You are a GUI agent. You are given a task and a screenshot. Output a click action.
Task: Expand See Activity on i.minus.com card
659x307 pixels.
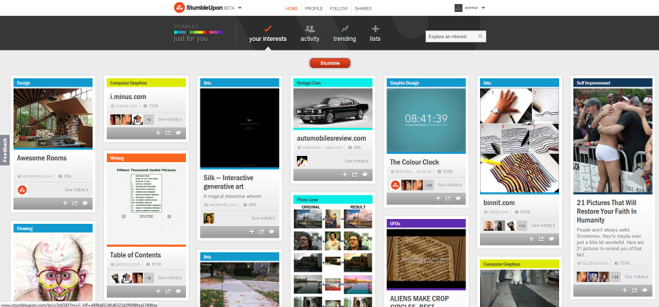point(170,120)
